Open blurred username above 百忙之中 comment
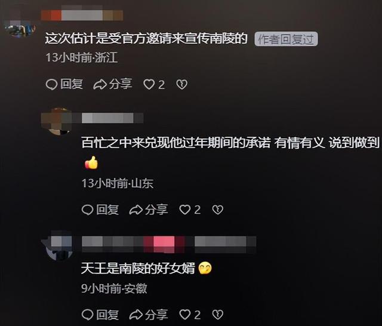 [113, 118]
